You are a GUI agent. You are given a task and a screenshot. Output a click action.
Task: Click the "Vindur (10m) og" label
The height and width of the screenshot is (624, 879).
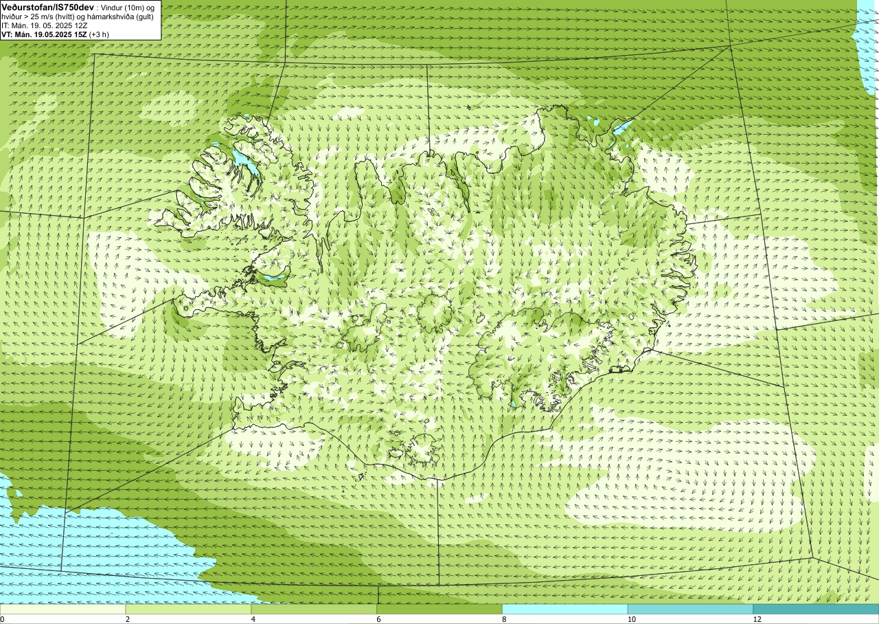coord(127,8)
